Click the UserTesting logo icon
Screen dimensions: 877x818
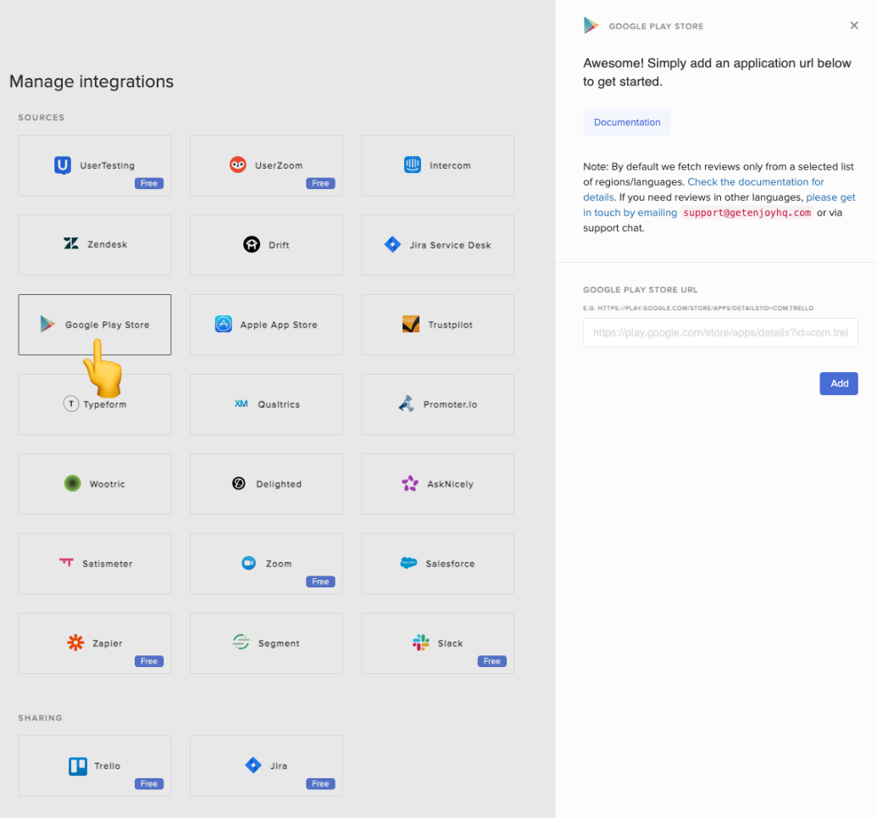pos(63,165)
